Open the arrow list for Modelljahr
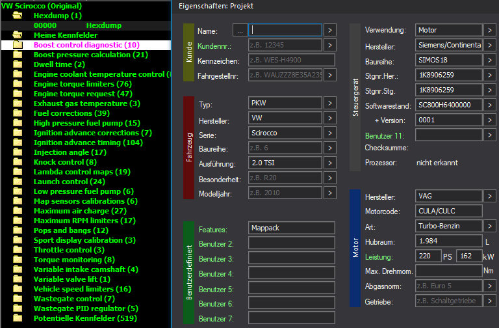The image size is (499, 328). [x=330, y=193]
